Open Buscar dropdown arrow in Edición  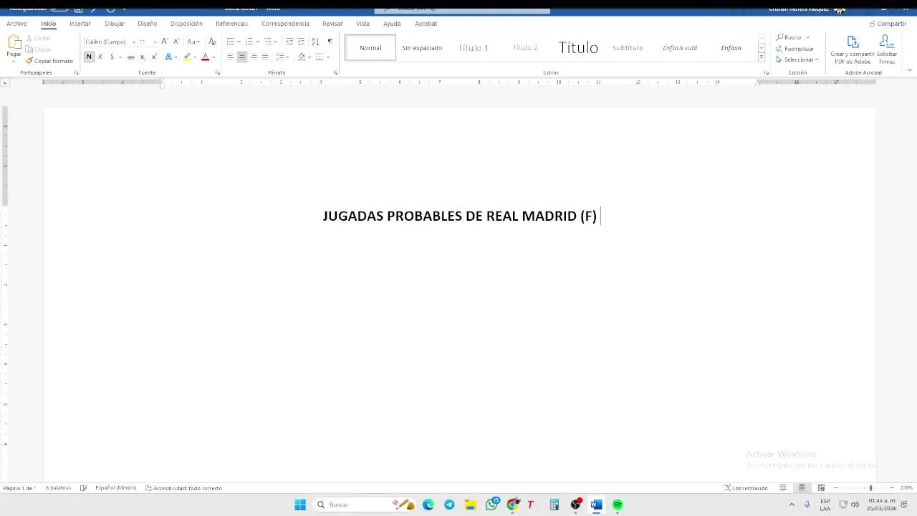click(x=807, y=37)
